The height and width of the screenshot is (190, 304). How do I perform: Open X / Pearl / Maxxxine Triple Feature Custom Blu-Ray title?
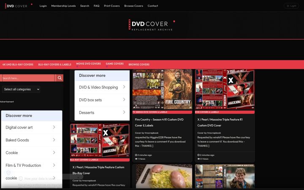tap(98, 170)
